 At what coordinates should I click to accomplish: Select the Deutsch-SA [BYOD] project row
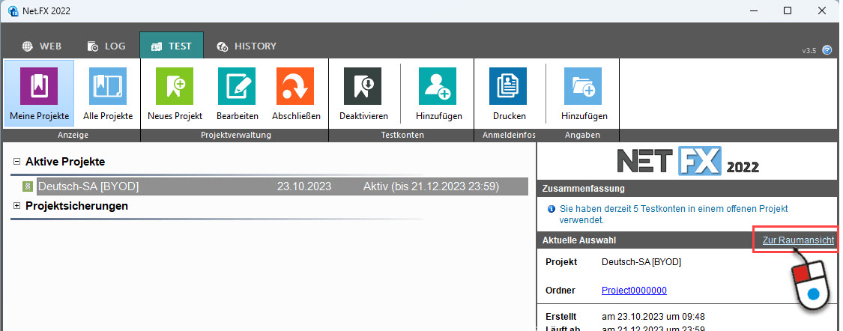pyautogui.click(x=282, y=186)
